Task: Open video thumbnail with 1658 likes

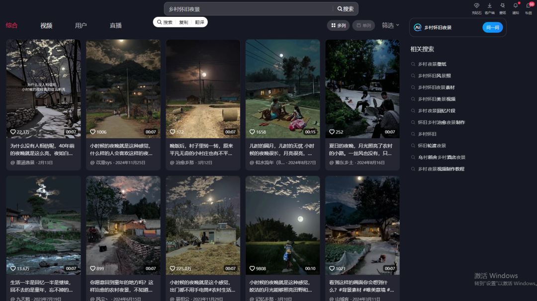Action: coord(283,88)
